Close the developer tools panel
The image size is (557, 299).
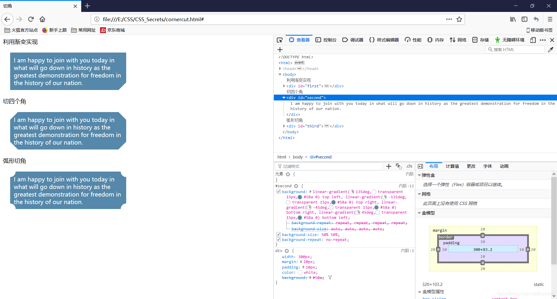click(552, 40)
